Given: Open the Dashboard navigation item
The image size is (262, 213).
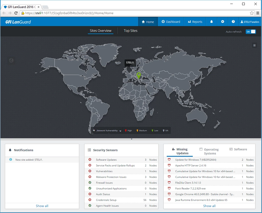Looking at the screenshot, I should point(171,22).
